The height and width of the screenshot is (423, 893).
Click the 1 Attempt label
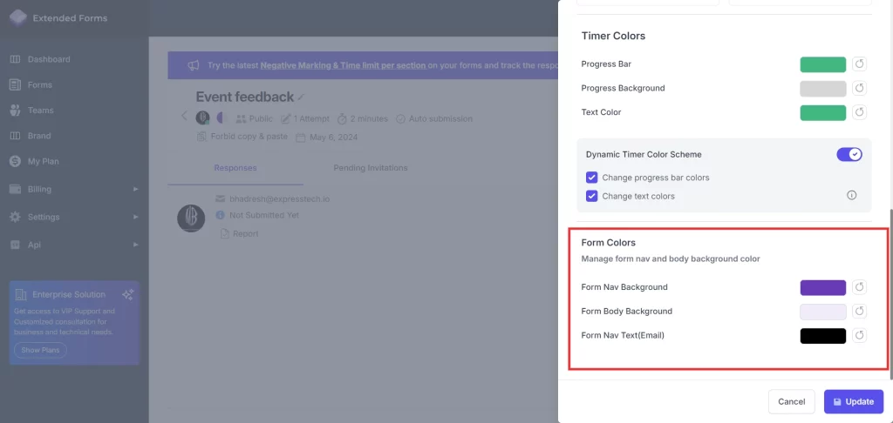tap(311, 119)
